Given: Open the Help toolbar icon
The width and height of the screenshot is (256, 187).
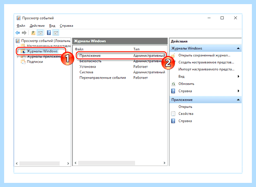Looking at the screenshot, I should click(x=49, y=33).
